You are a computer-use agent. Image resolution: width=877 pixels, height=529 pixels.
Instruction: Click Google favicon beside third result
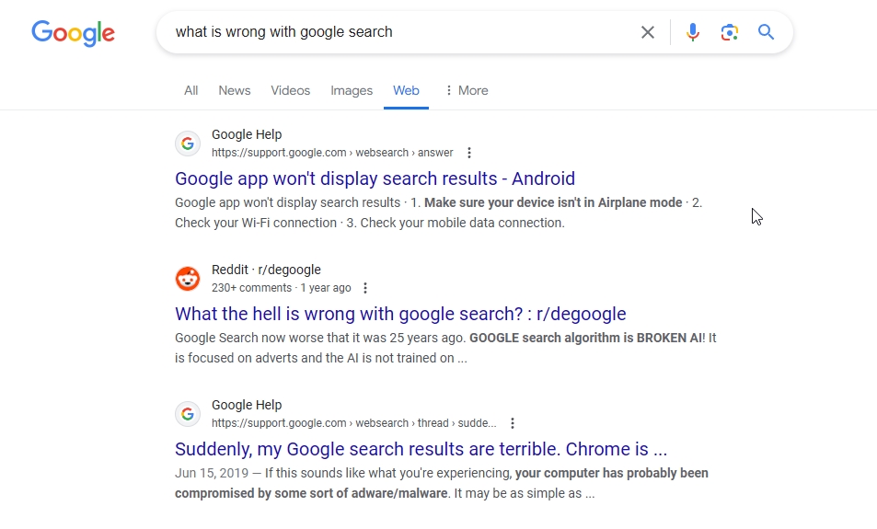[x=188, y=414]
